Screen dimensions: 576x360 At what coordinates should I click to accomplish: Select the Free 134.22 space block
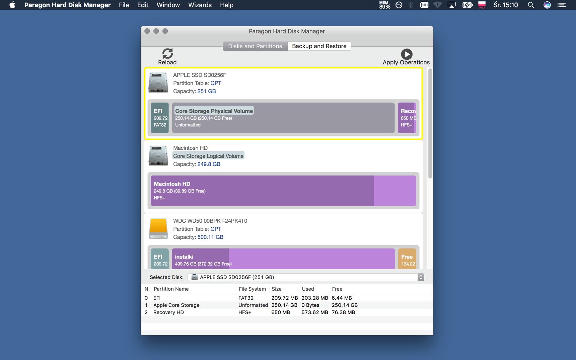click(407, 259)
